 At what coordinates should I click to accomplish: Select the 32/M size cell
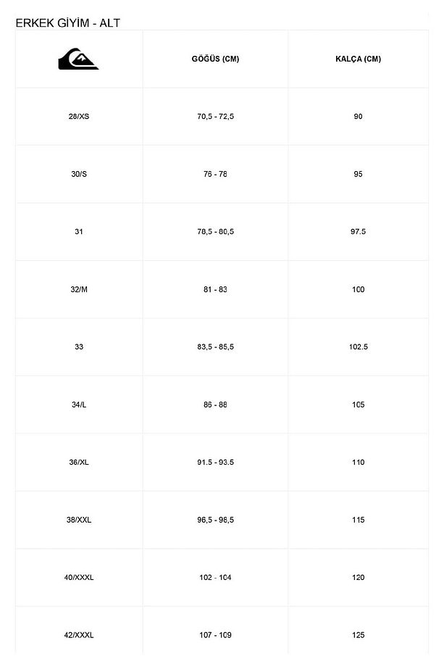[79, 289]
